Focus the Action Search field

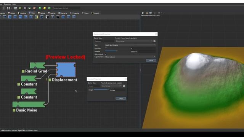[67, 8]
